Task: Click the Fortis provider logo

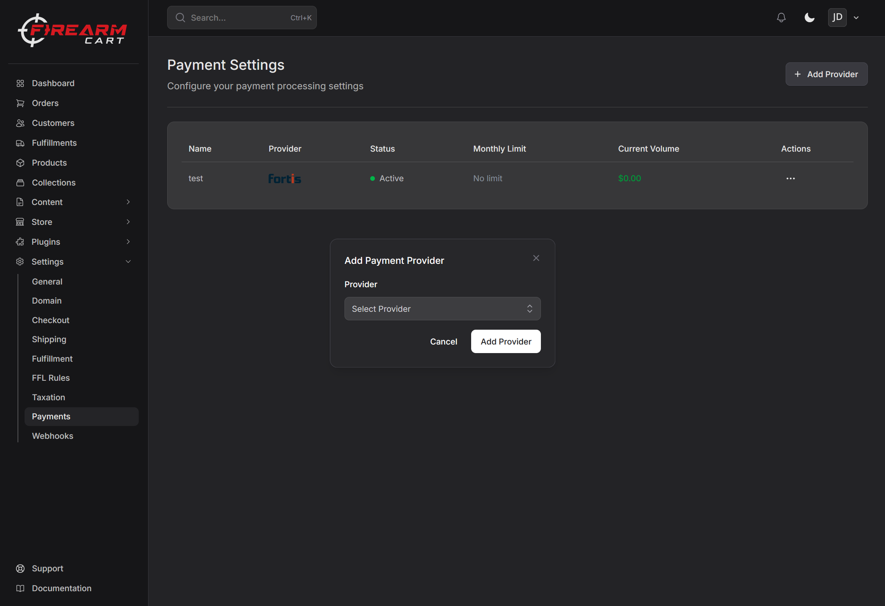Action: point(284,178)
